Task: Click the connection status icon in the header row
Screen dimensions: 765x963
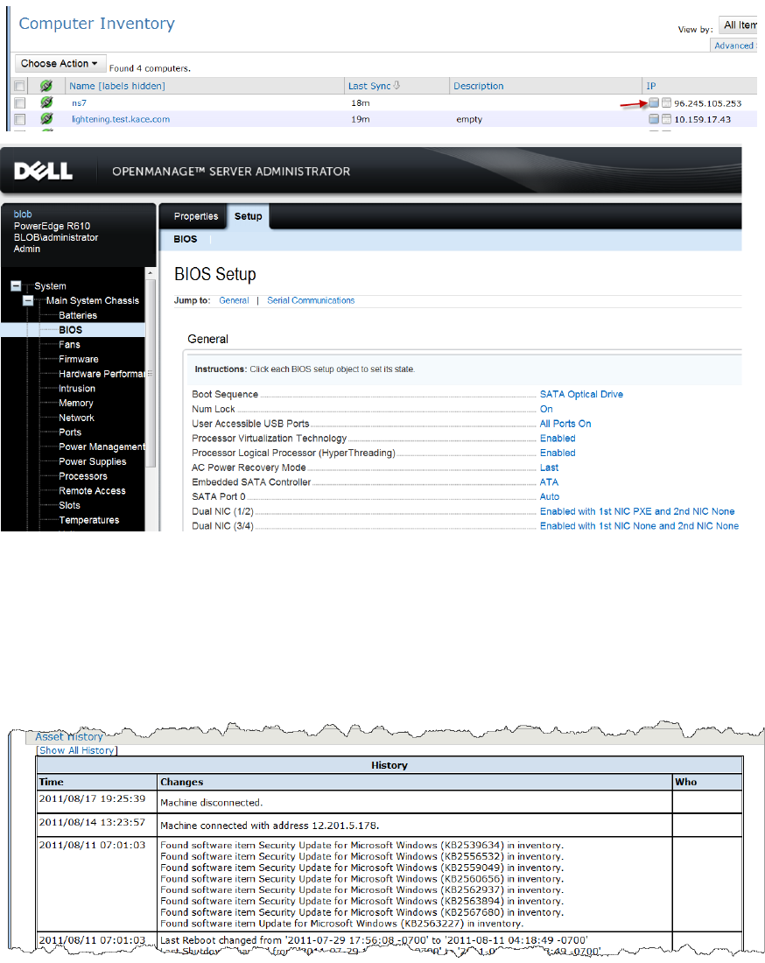Action: (x=46, y=86)
